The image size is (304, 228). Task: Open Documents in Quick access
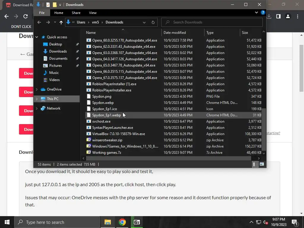pos(58,58)
